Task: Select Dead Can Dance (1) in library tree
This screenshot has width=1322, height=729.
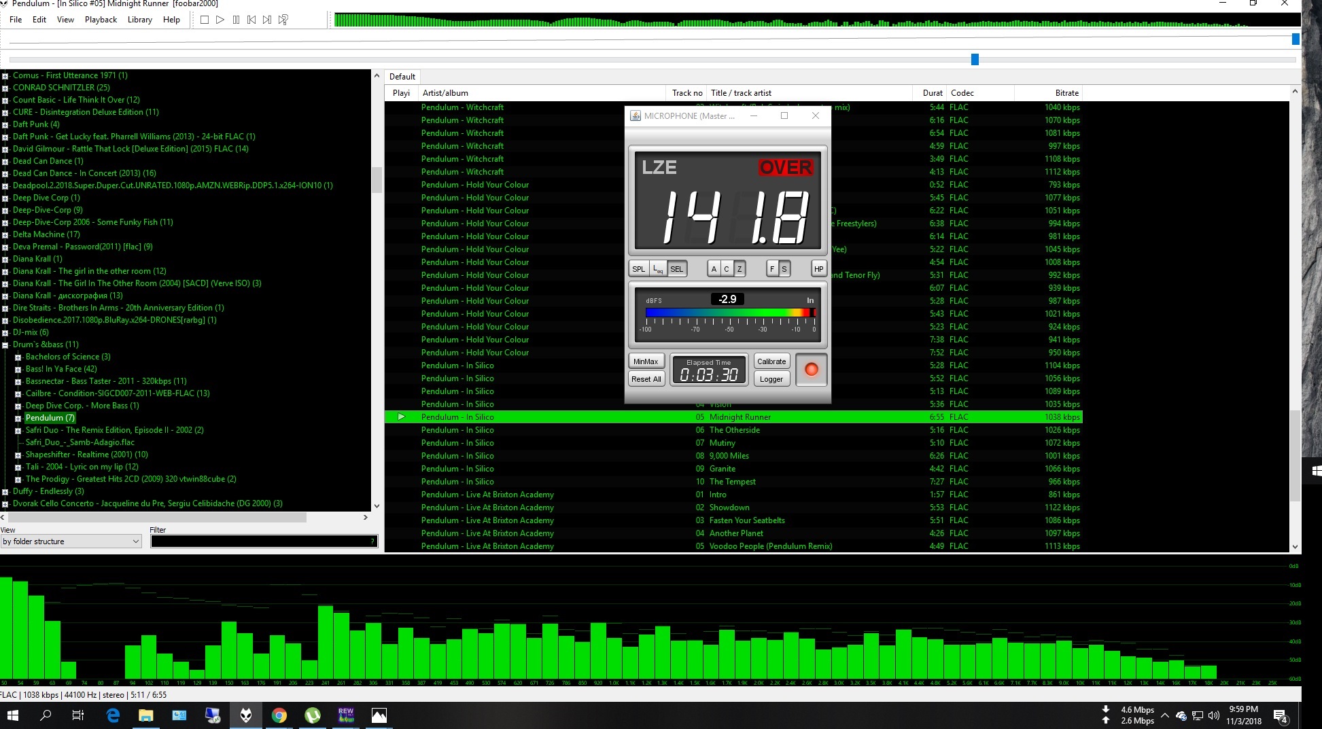Action: coord(48,161)
